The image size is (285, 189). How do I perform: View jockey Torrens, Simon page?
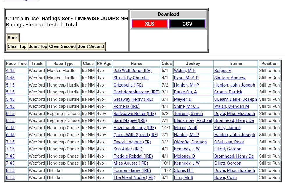click(188, 114)
